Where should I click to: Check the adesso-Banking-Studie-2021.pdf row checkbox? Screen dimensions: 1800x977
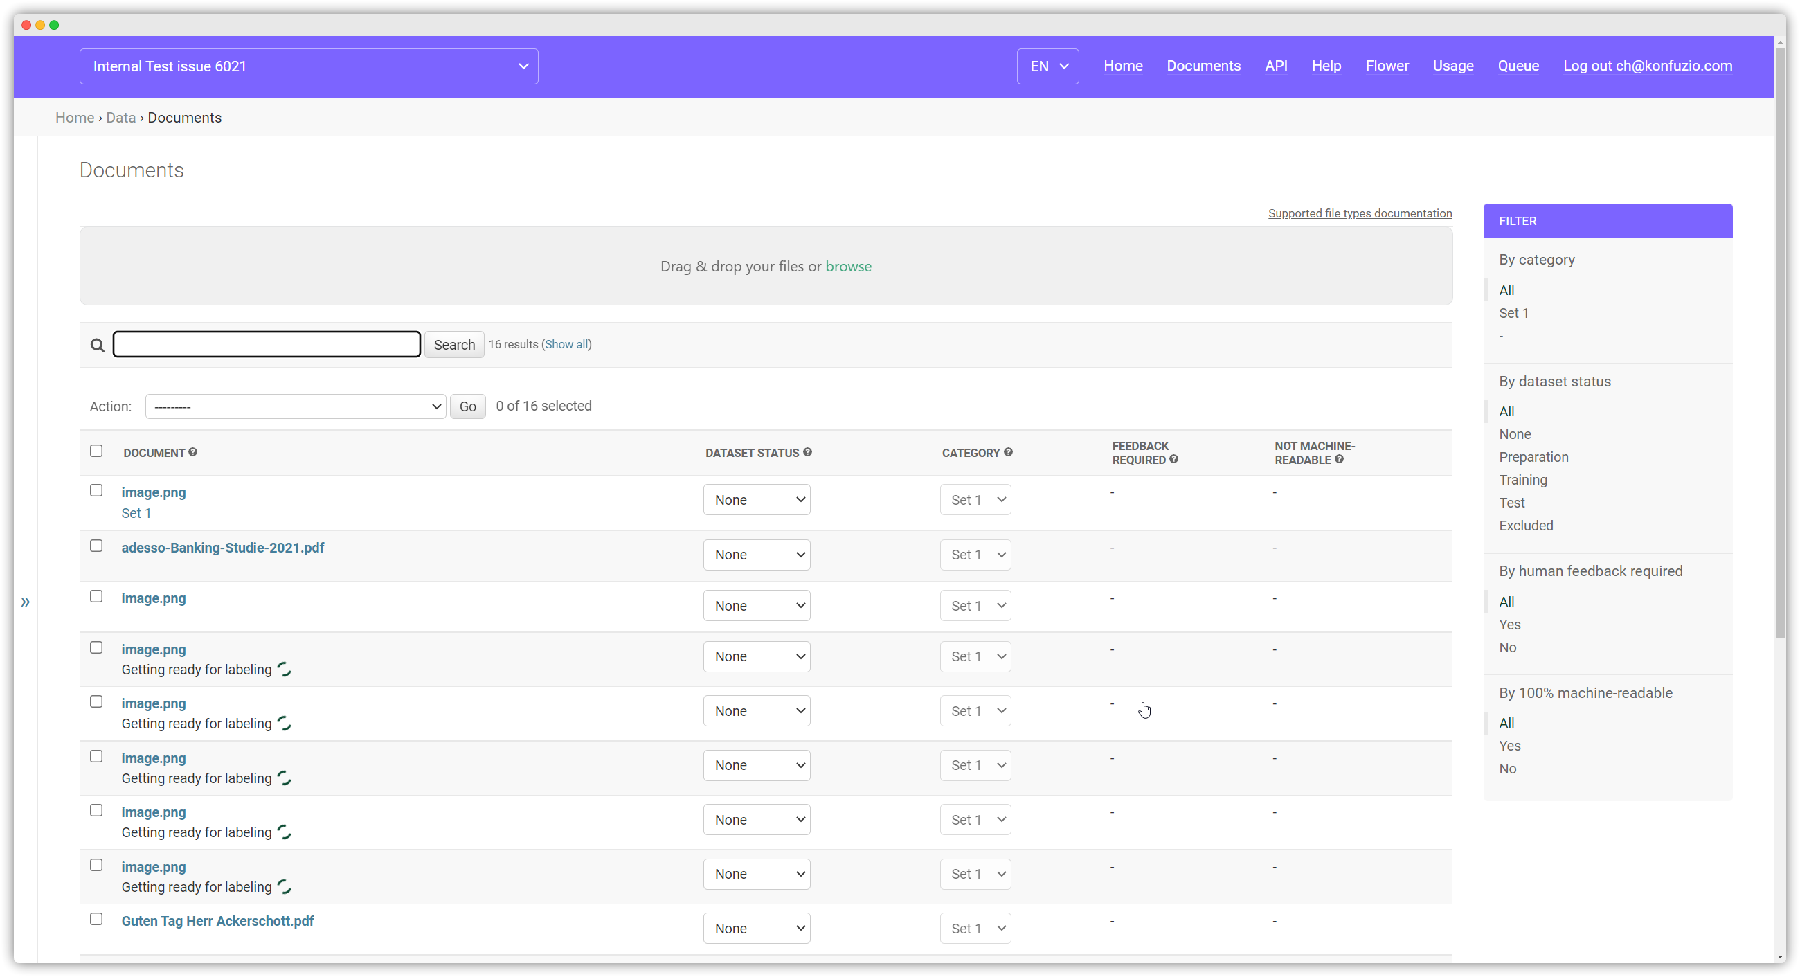click(96, 546)
